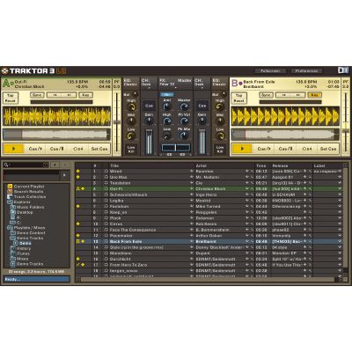This screenshot has height=352, width=352.
Task: Turn the Deck B EQ Low knob
Action: click(x=220, y=136)
